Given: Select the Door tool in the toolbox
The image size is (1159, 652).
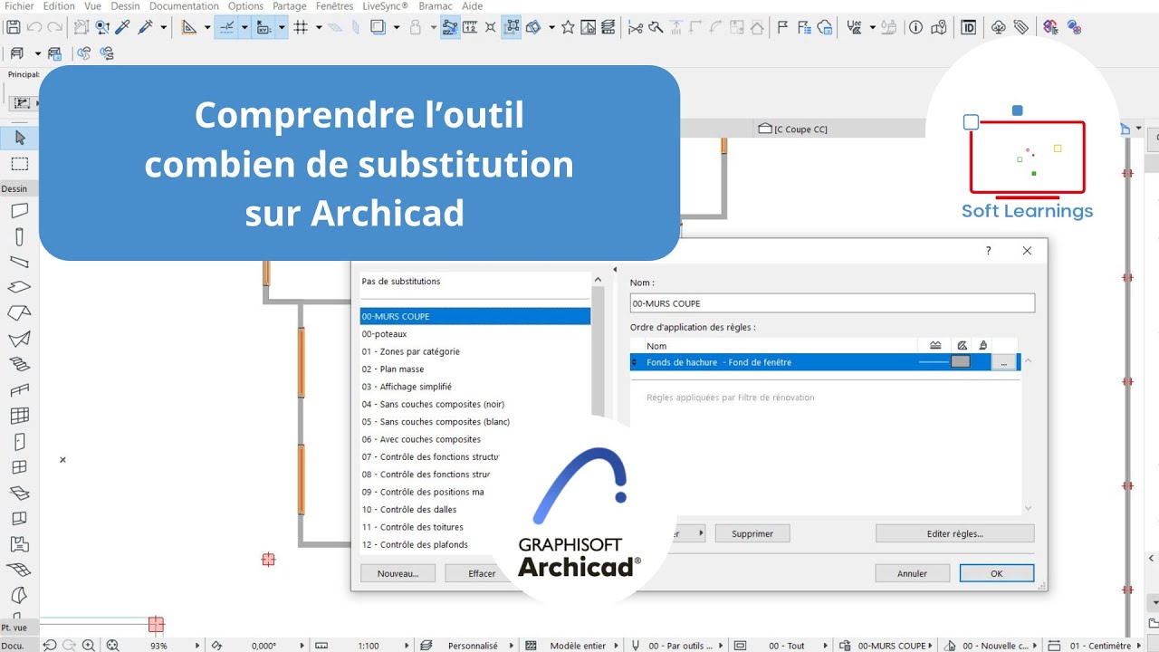Looking at the screenshot, I should coord(20,442).
